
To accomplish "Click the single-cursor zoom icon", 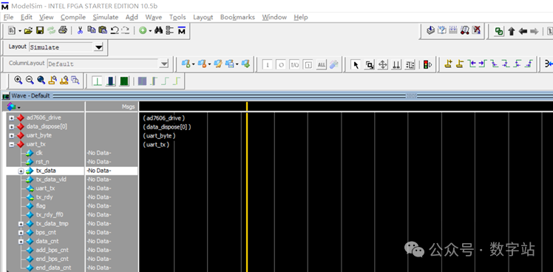I will click(x=52, y=81).
